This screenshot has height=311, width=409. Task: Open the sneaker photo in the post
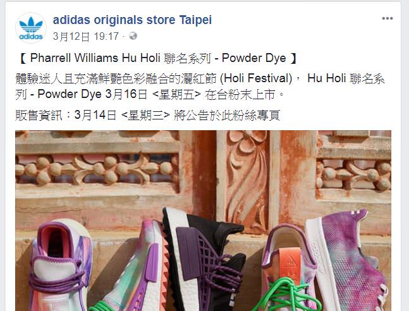tap(203, 221)
